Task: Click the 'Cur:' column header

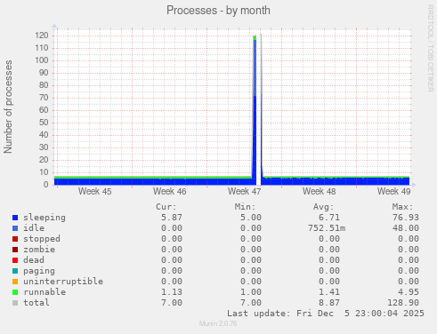Action: 166,207
